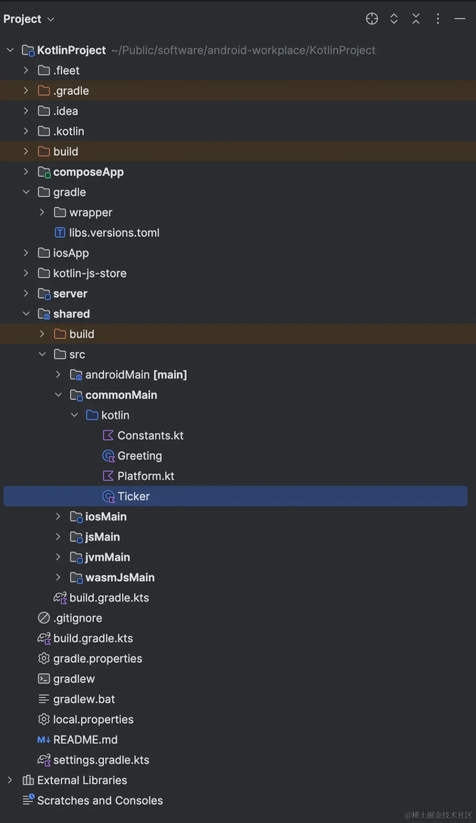Click the README.md markdown icon
The width and height of the screenshot is (476, 823).
coord(44,740)
